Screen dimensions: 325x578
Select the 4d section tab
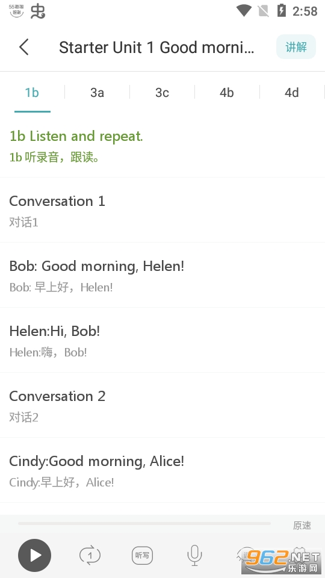point(291,93)
